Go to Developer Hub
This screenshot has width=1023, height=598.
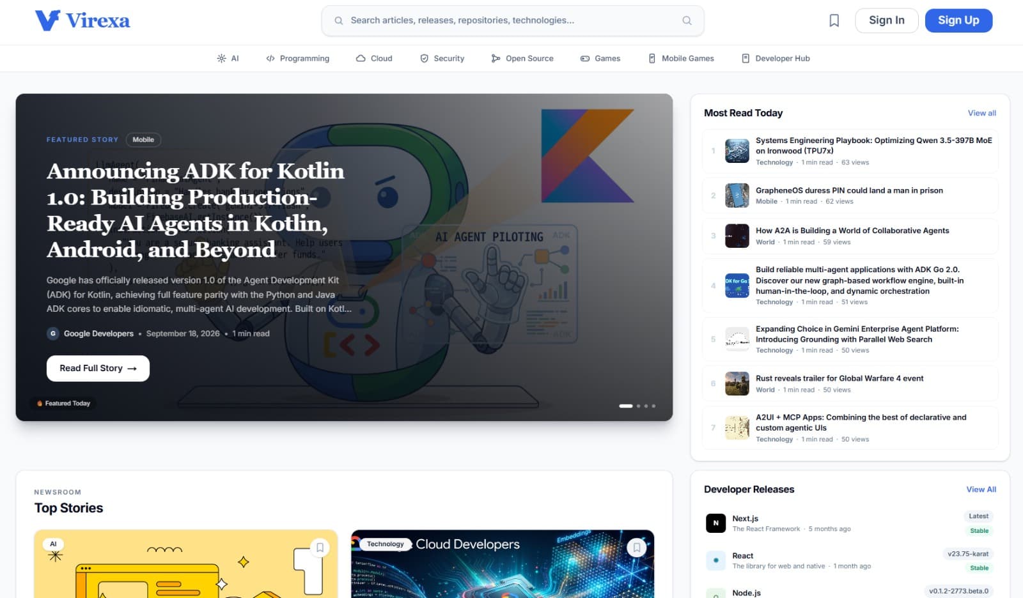pyautogui.click(x=776, y=58)
